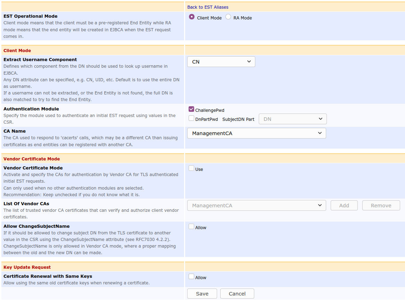Click the Key Update Request section heading
Viewport: 405px width, 300px height.
point(27,267)
